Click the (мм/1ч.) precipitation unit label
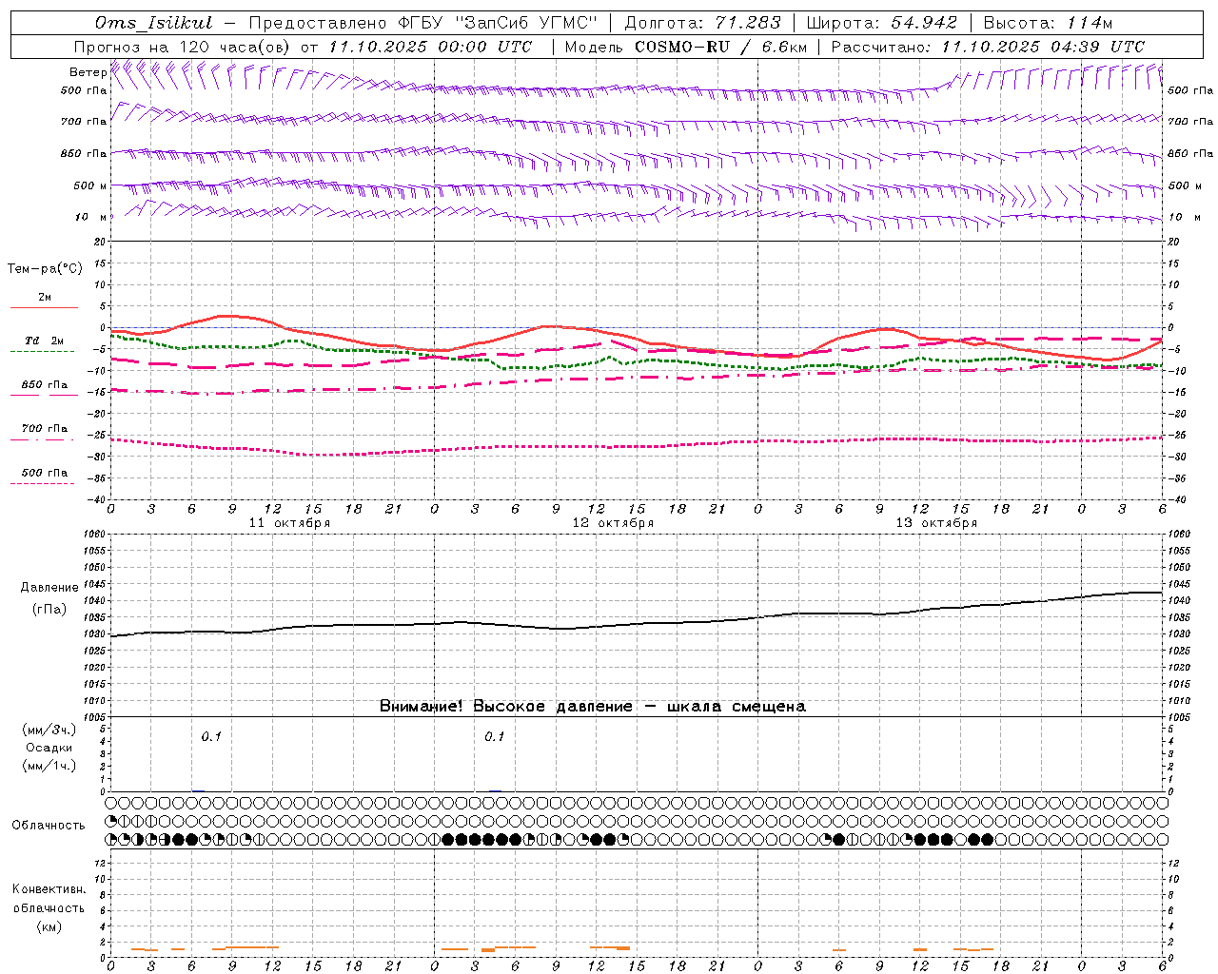This screenshot has height=974, width=1218. (49, 766)
